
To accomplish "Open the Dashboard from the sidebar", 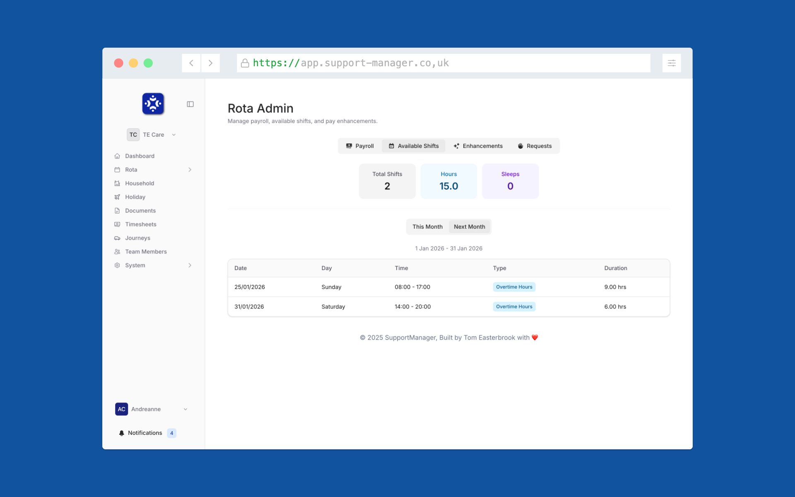I will (x=140, y=156).
